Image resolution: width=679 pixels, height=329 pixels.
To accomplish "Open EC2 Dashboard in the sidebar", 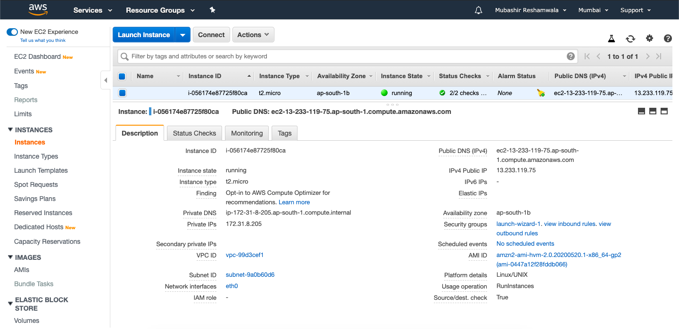I will (37, 56).
